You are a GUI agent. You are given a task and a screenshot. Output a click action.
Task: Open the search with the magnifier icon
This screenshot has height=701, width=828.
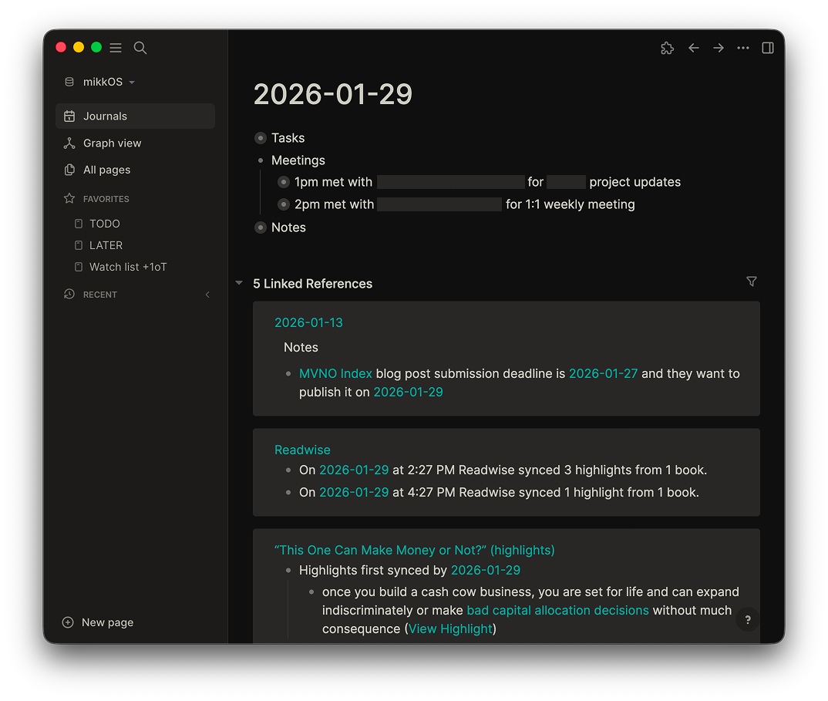pyautogui.click(x=140, y=47)
